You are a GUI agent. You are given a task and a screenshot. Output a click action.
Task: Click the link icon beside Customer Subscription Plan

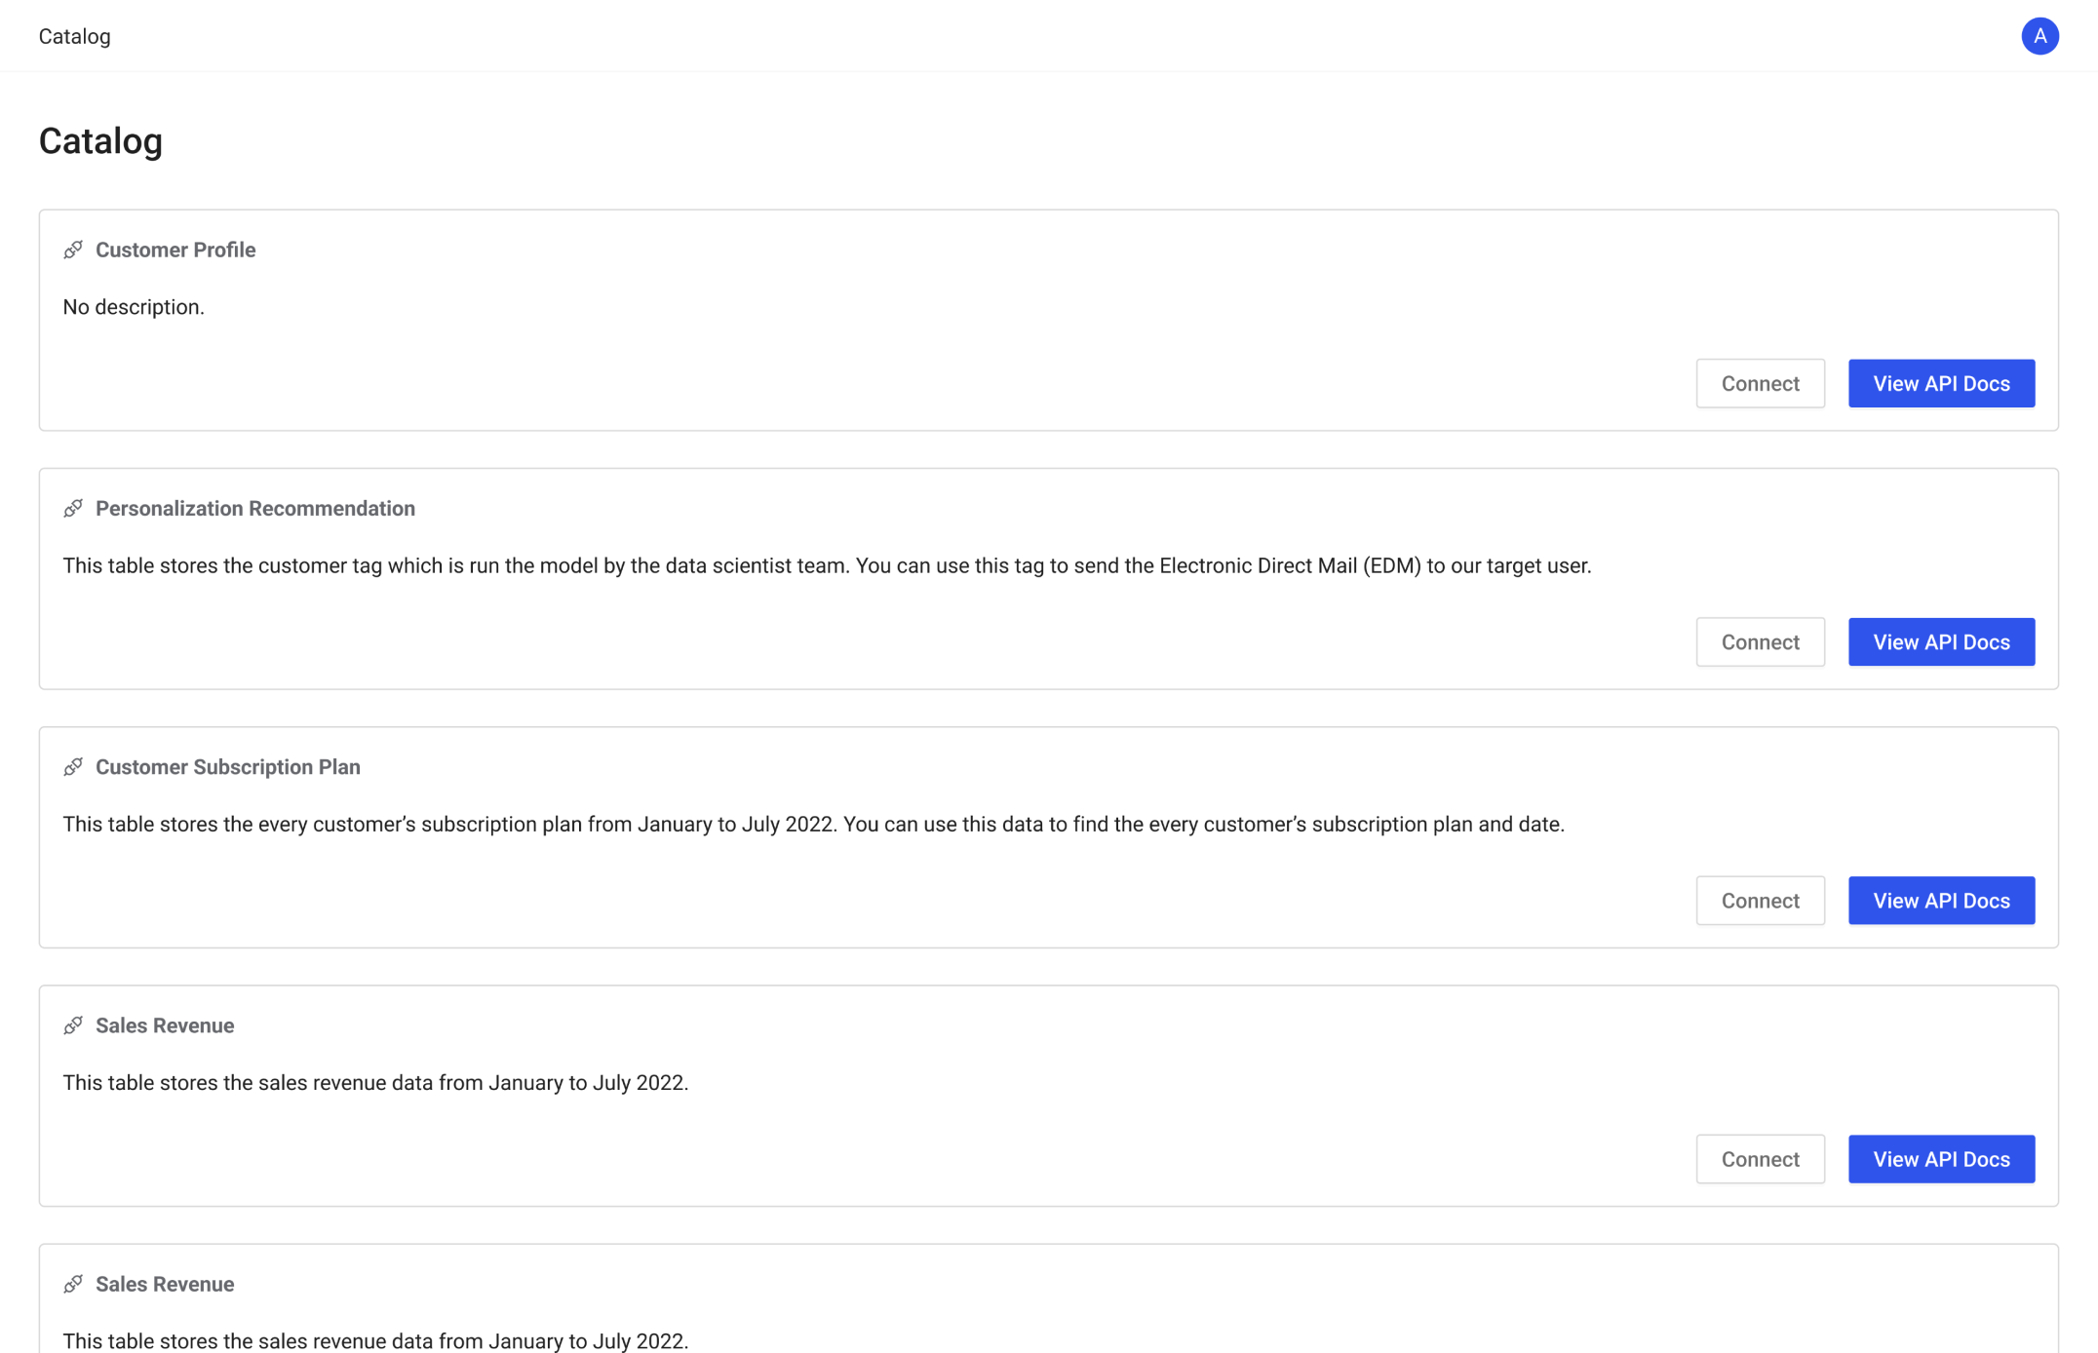coord(73,767)
